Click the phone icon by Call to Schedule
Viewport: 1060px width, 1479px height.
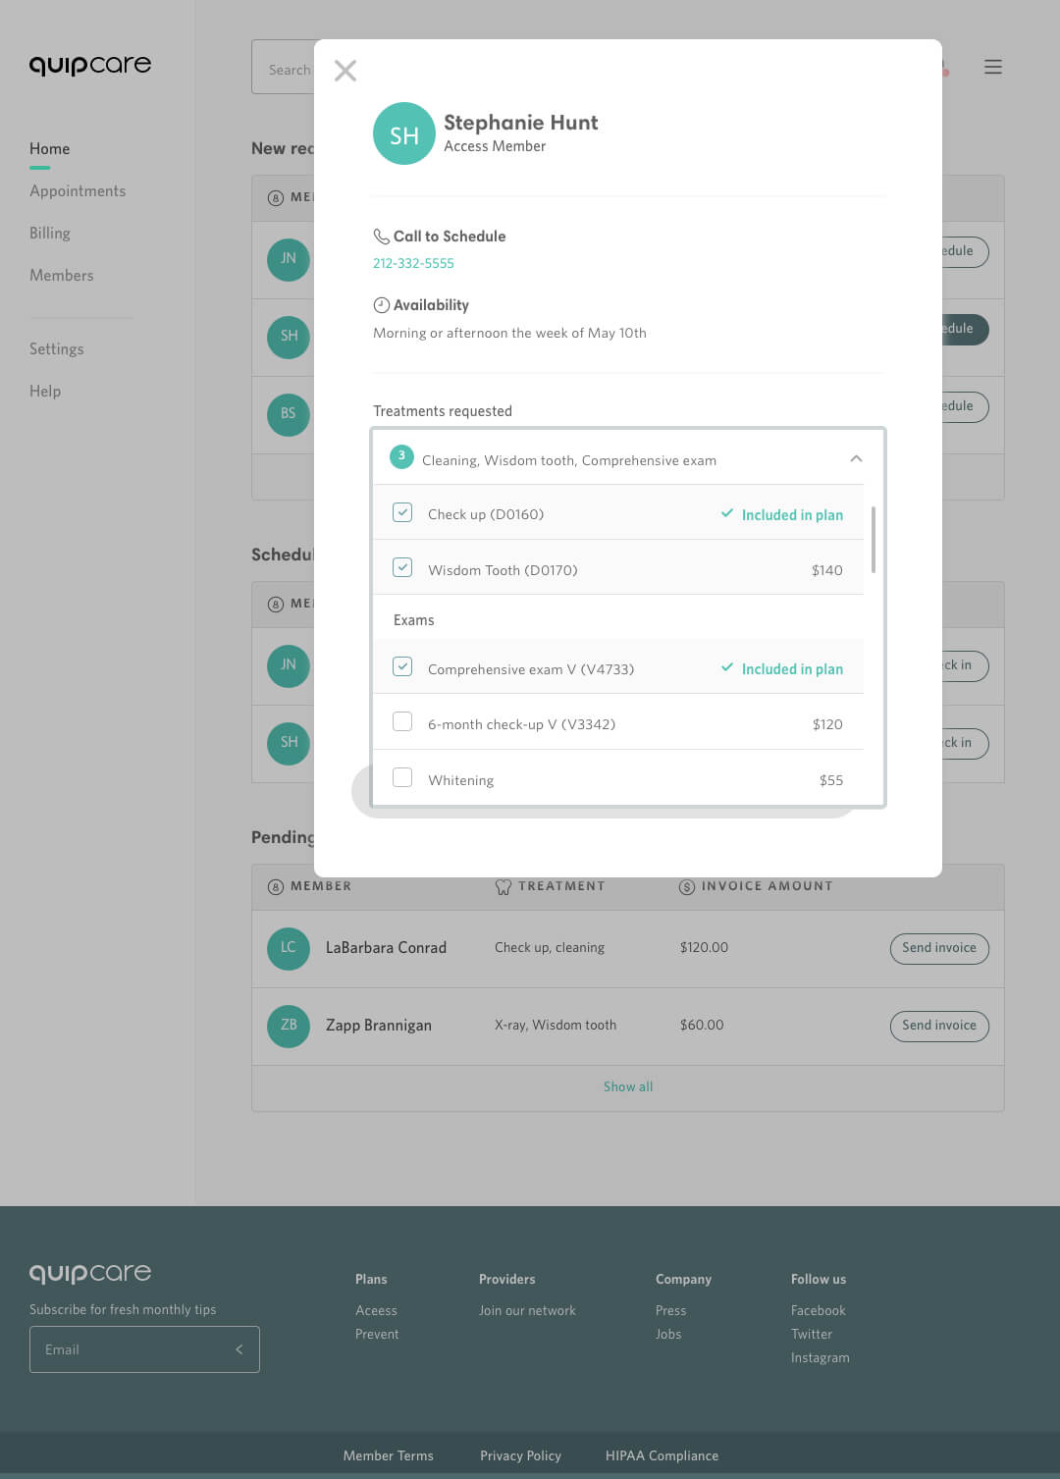pyautogui.click(x=381, y=237)
